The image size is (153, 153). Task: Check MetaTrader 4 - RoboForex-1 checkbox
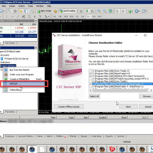pos(91,87)
